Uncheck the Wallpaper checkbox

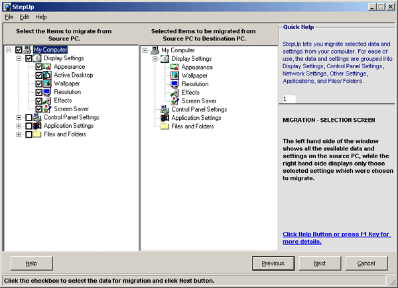(x=39, y=84)
